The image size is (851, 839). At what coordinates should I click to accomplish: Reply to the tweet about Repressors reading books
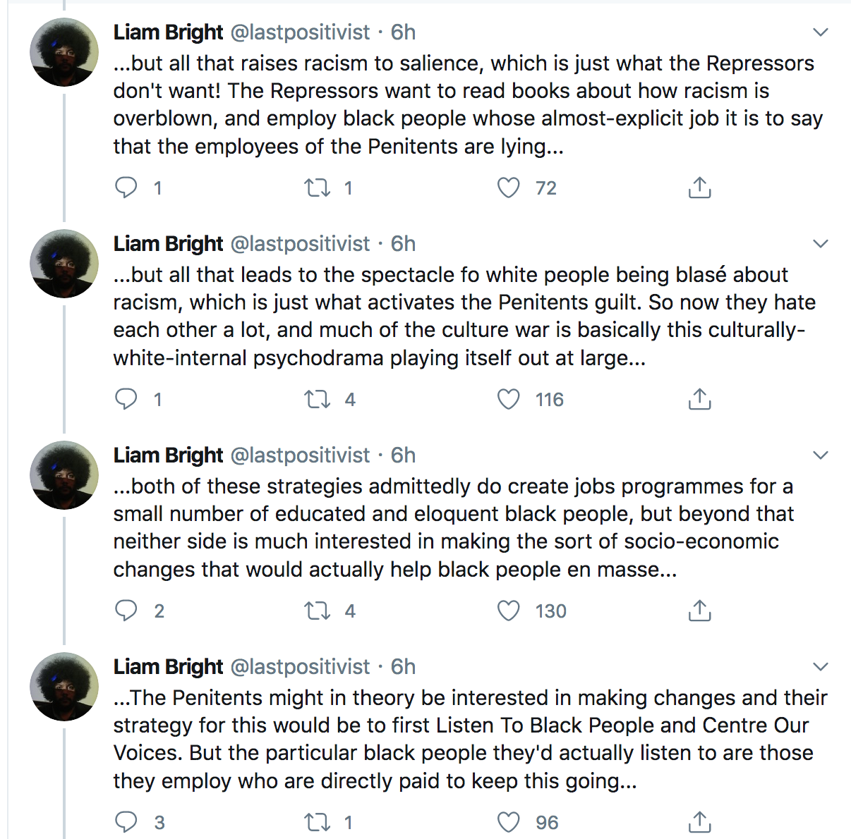click(x=126, y=188)
